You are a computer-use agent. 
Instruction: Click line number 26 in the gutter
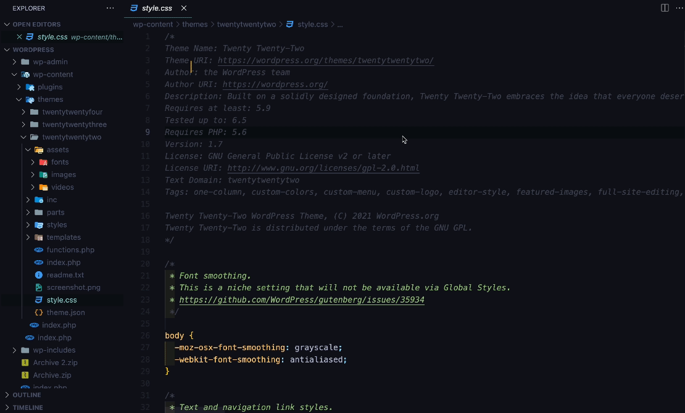pyautogui.click(x=145, y=335)
